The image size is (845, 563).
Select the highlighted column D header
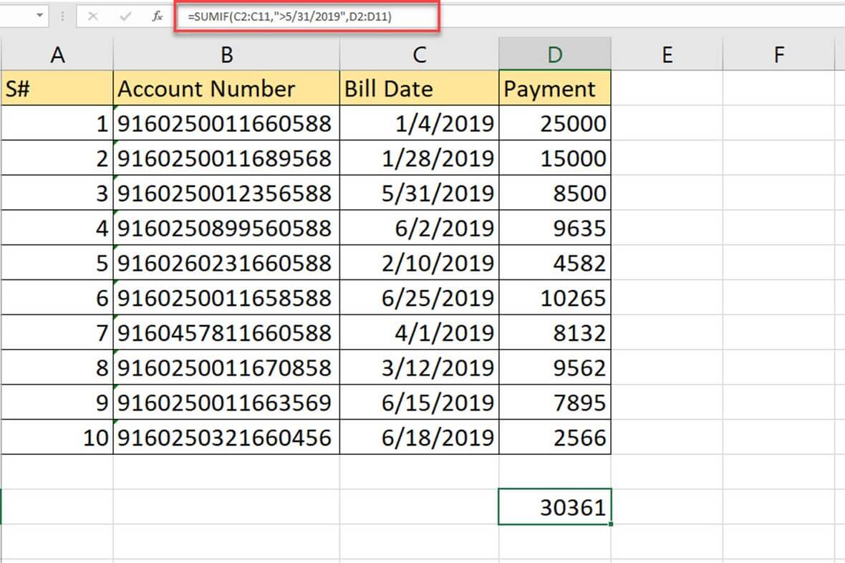click(x=555, y=54)
